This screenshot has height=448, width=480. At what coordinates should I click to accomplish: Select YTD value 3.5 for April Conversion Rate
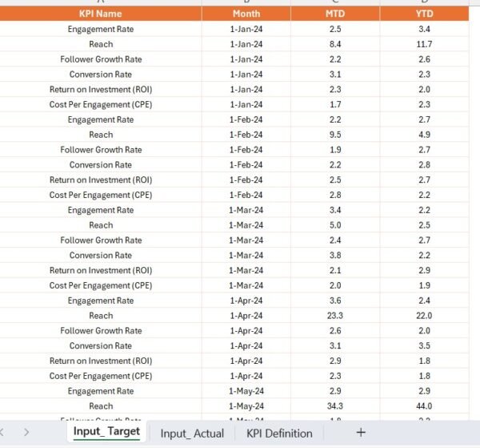coord(424,345)
